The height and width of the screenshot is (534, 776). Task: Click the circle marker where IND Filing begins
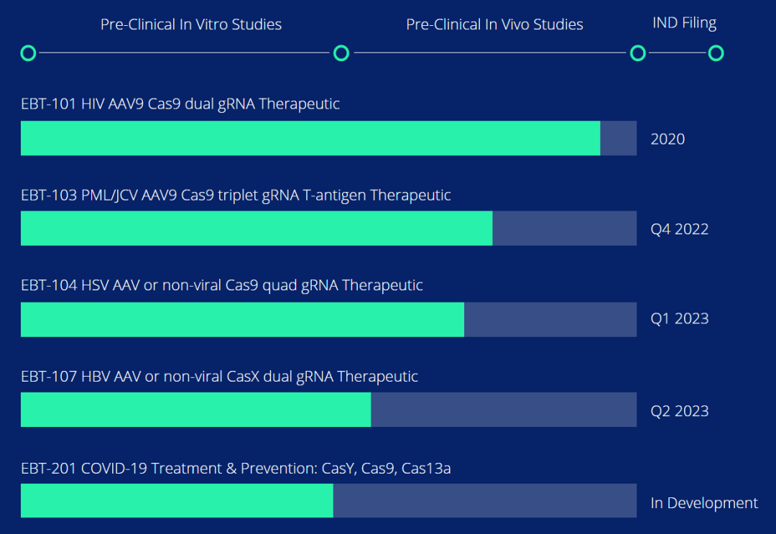pyautogui.click(x=637, y=53)
